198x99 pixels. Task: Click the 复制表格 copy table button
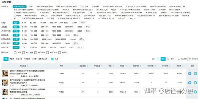coord(193,59)
